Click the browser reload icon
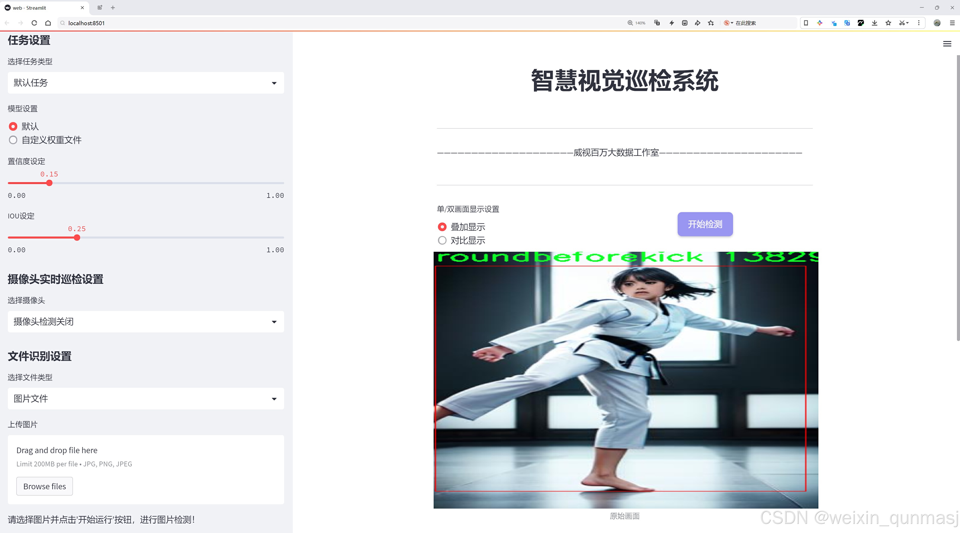 [x=34, y=23]
